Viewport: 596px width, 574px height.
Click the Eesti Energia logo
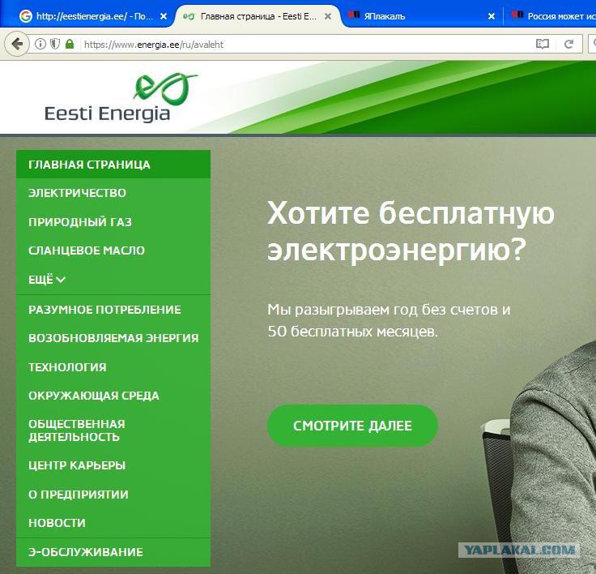121,98
